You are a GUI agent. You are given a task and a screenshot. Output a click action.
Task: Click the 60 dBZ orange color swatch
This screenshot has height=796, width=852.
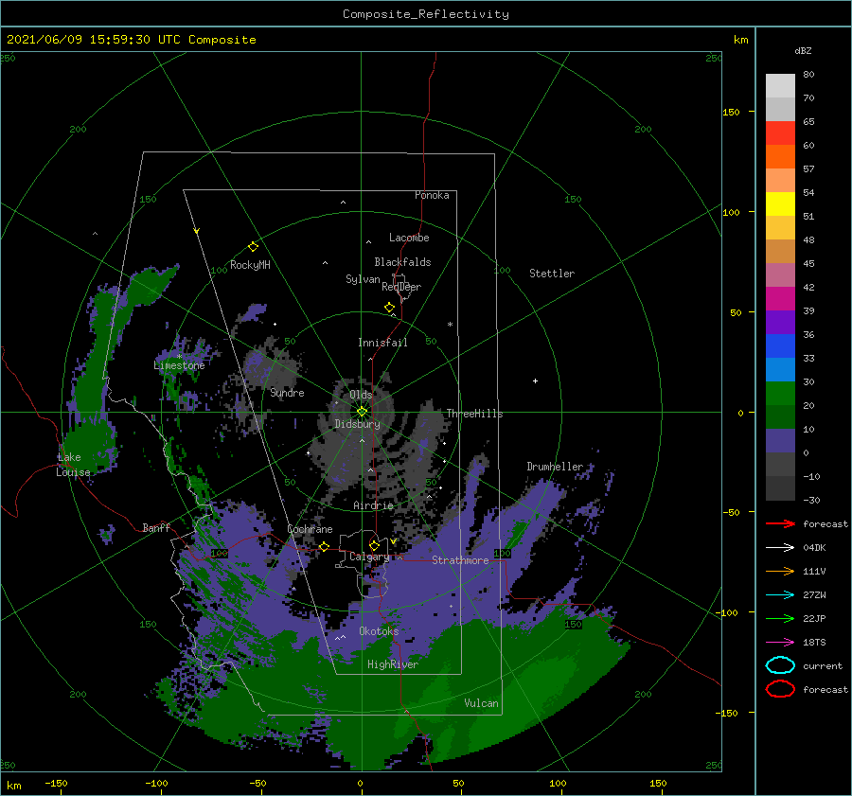[x=780, y=156]
